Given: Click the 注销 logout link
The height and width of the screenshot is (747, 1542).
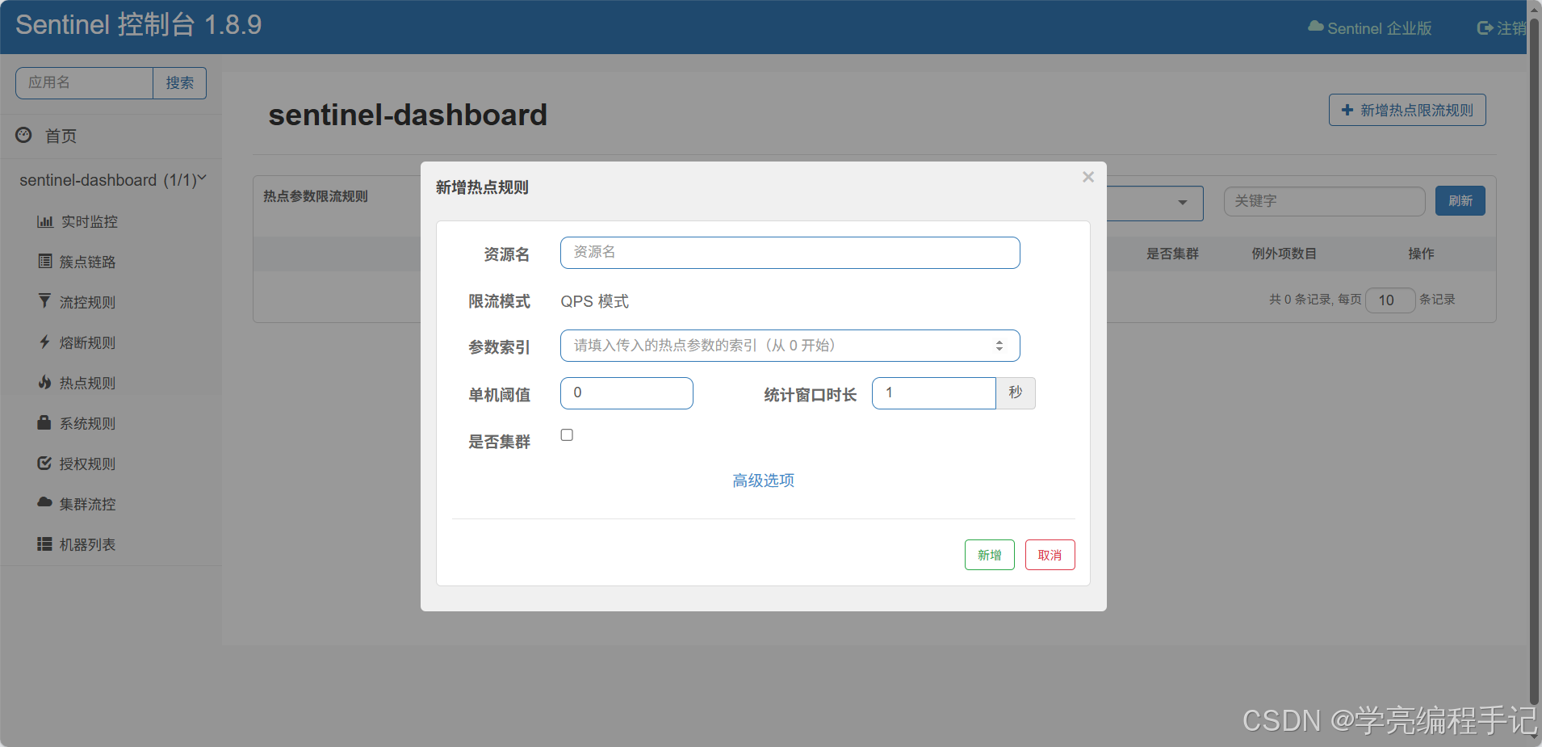Looking at the screenshot, I should click(x=1502, y=28).
